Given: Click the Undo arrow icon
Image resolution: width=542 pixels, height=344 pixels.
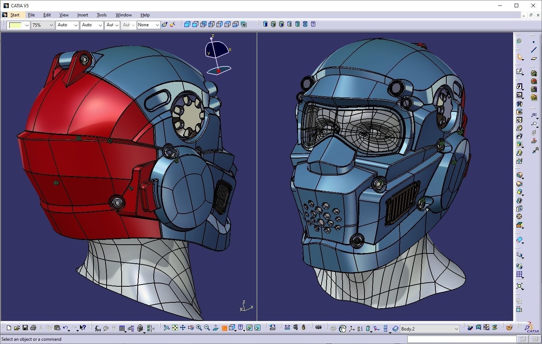Looking at the screenshot, I should (x=65, y=328).
